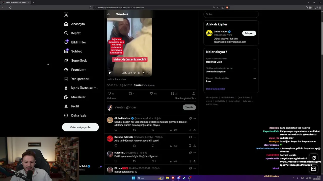Open Brave Shields lion icon
The width and height of the screenshot is (323, 181).
point(227,8)
